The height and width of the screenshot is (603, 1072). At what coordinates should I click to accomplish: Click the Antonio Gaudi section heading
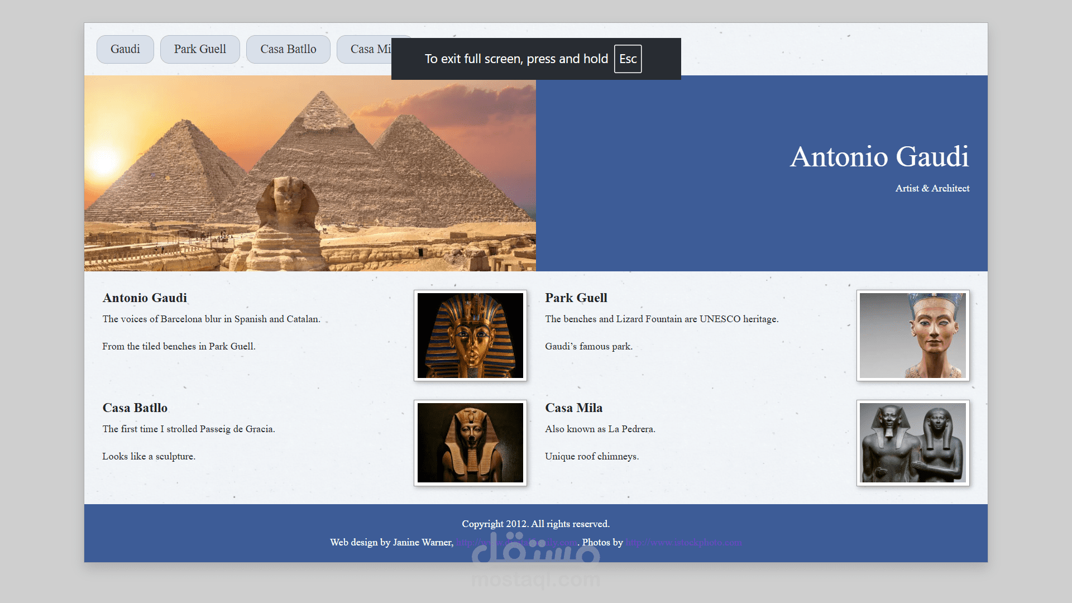(144, 298)
